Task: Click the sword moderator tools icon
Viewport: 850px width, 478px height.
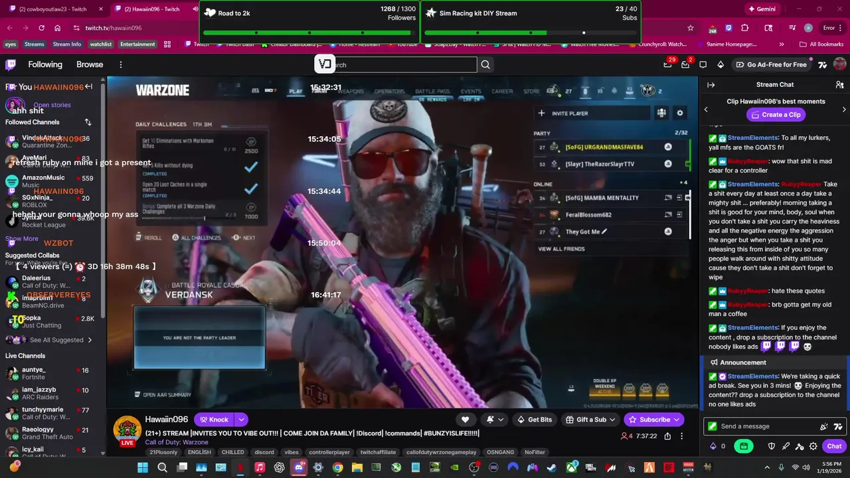Action: point(786,446)
